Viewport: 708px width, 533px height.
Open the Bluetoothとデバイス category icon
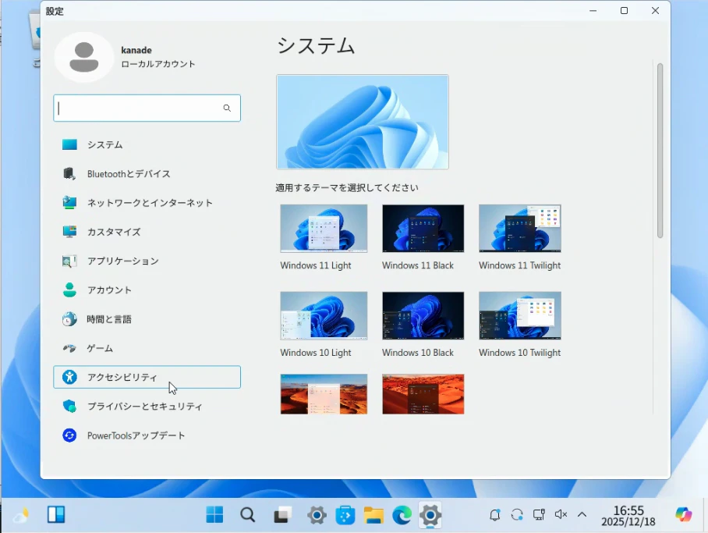coord(69,173)
